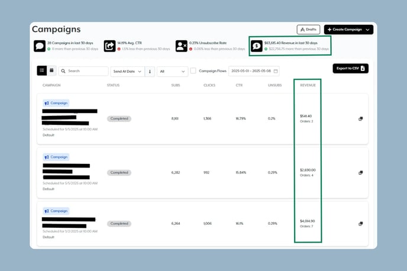This screenshot has height=271, width=407.
Task: Click Campaign tag on 6,282 subs row
Action: [56, 157]
